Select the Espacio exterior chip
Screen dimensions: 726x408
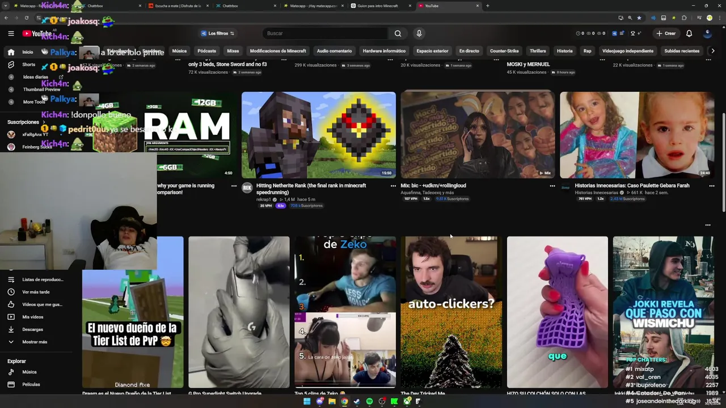432,51
